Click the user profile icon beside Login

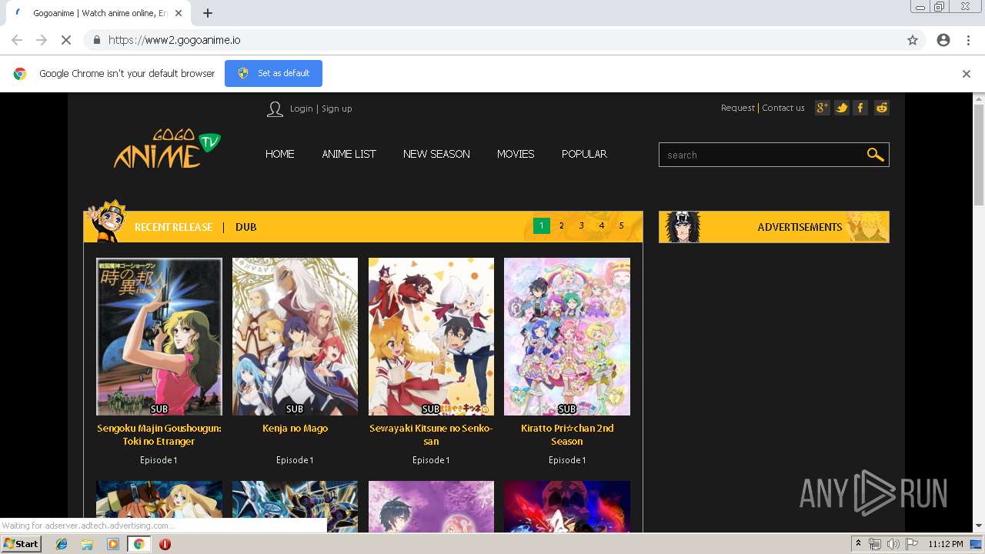(x=275, y=109)
